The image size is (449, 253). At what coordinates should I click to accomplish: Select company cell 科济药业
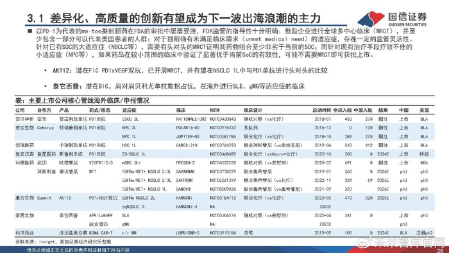24,233
